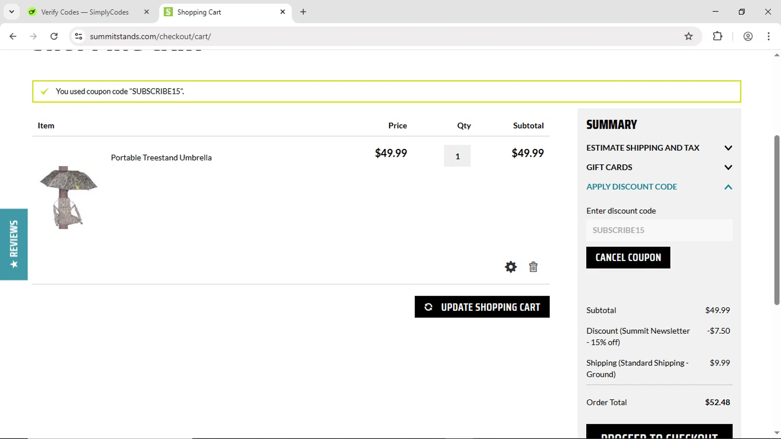Open the tab search dropdown arrow
This screenshot has width=781, height=439.
click(x=11, y=11)
